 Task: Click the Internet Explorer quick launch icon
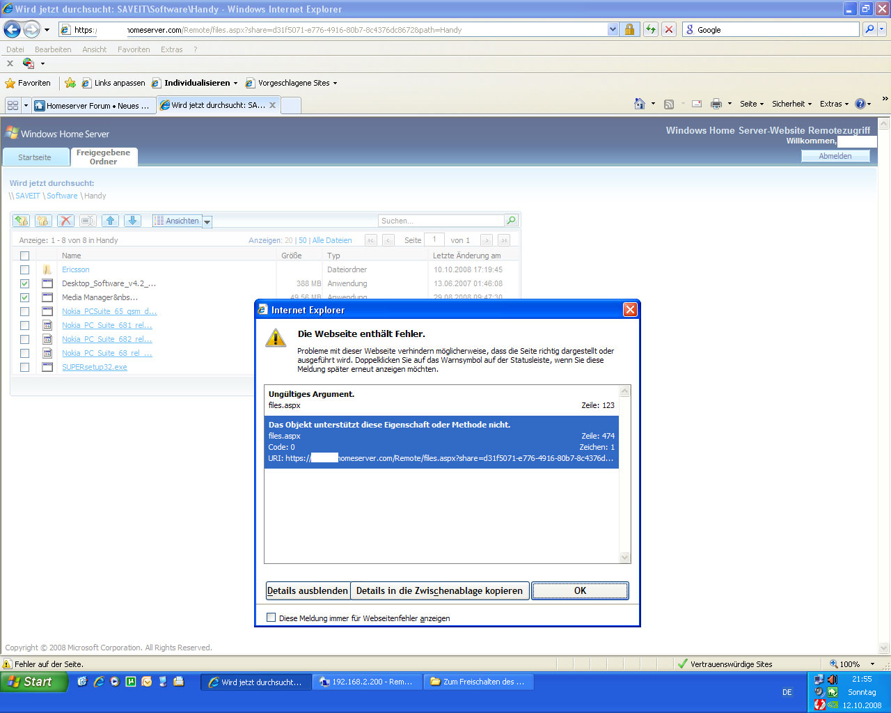[x=98, y=682]
